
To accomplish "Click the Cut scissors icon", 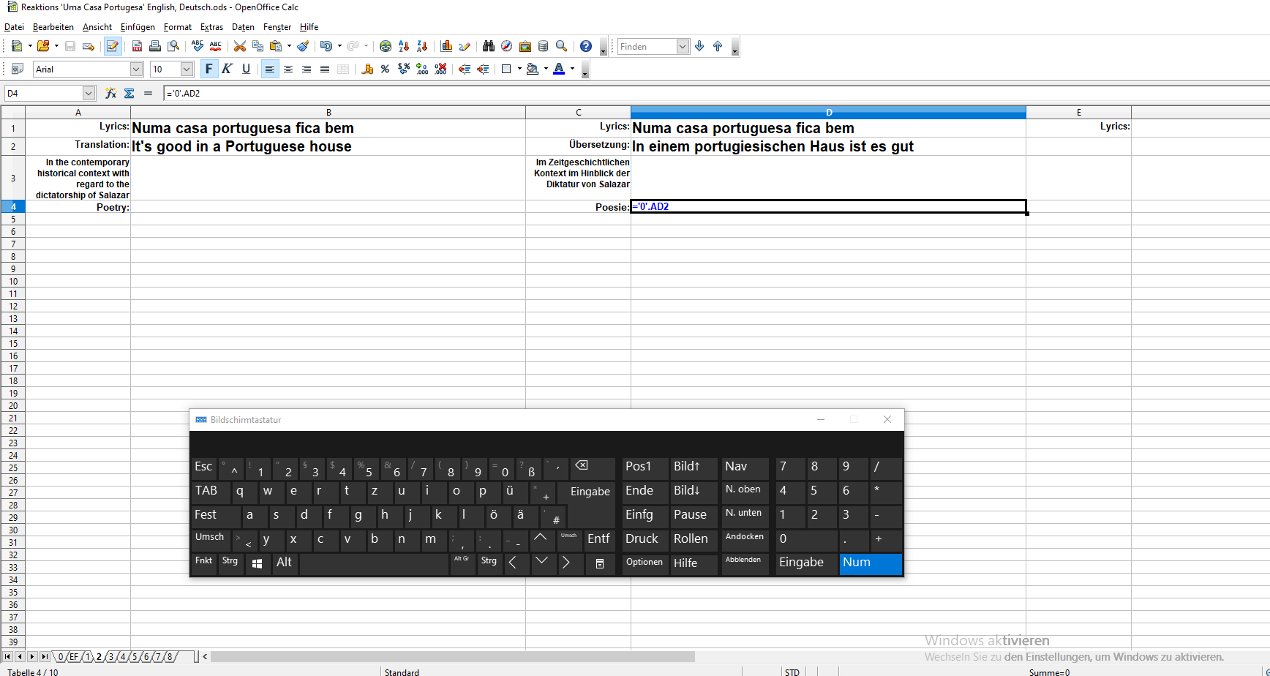I will pos(239,46).
